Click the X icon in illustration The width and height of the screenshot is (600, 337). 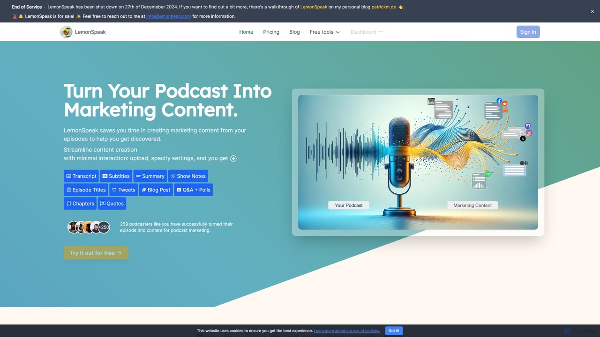[x=523, y=139]
